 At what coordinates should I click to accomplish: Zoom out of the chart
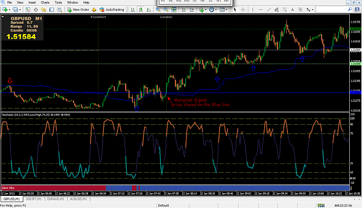point(166,10)
